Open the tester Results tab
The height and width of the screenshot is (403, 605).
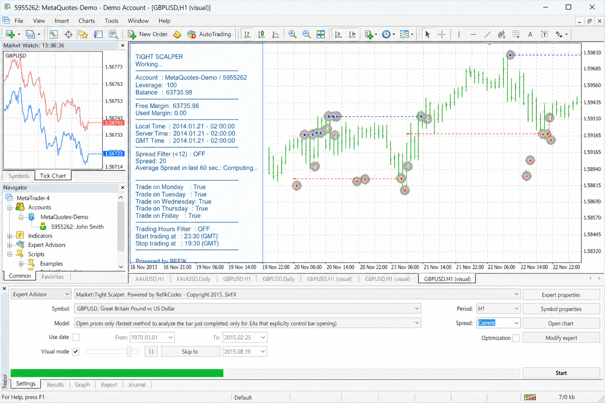[55, 385]
